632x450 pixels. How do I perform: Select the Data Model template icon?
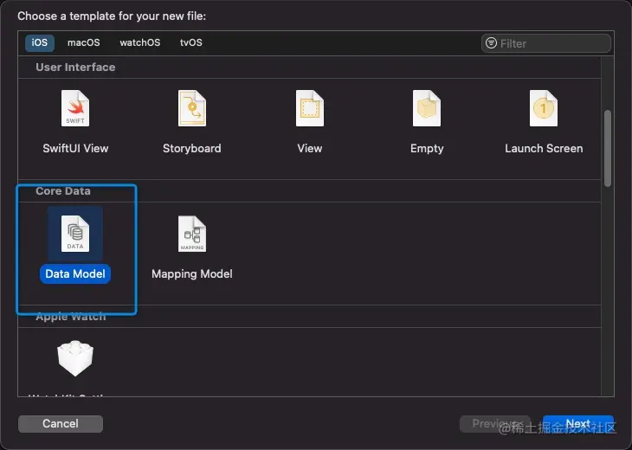(x=75, y=235)
